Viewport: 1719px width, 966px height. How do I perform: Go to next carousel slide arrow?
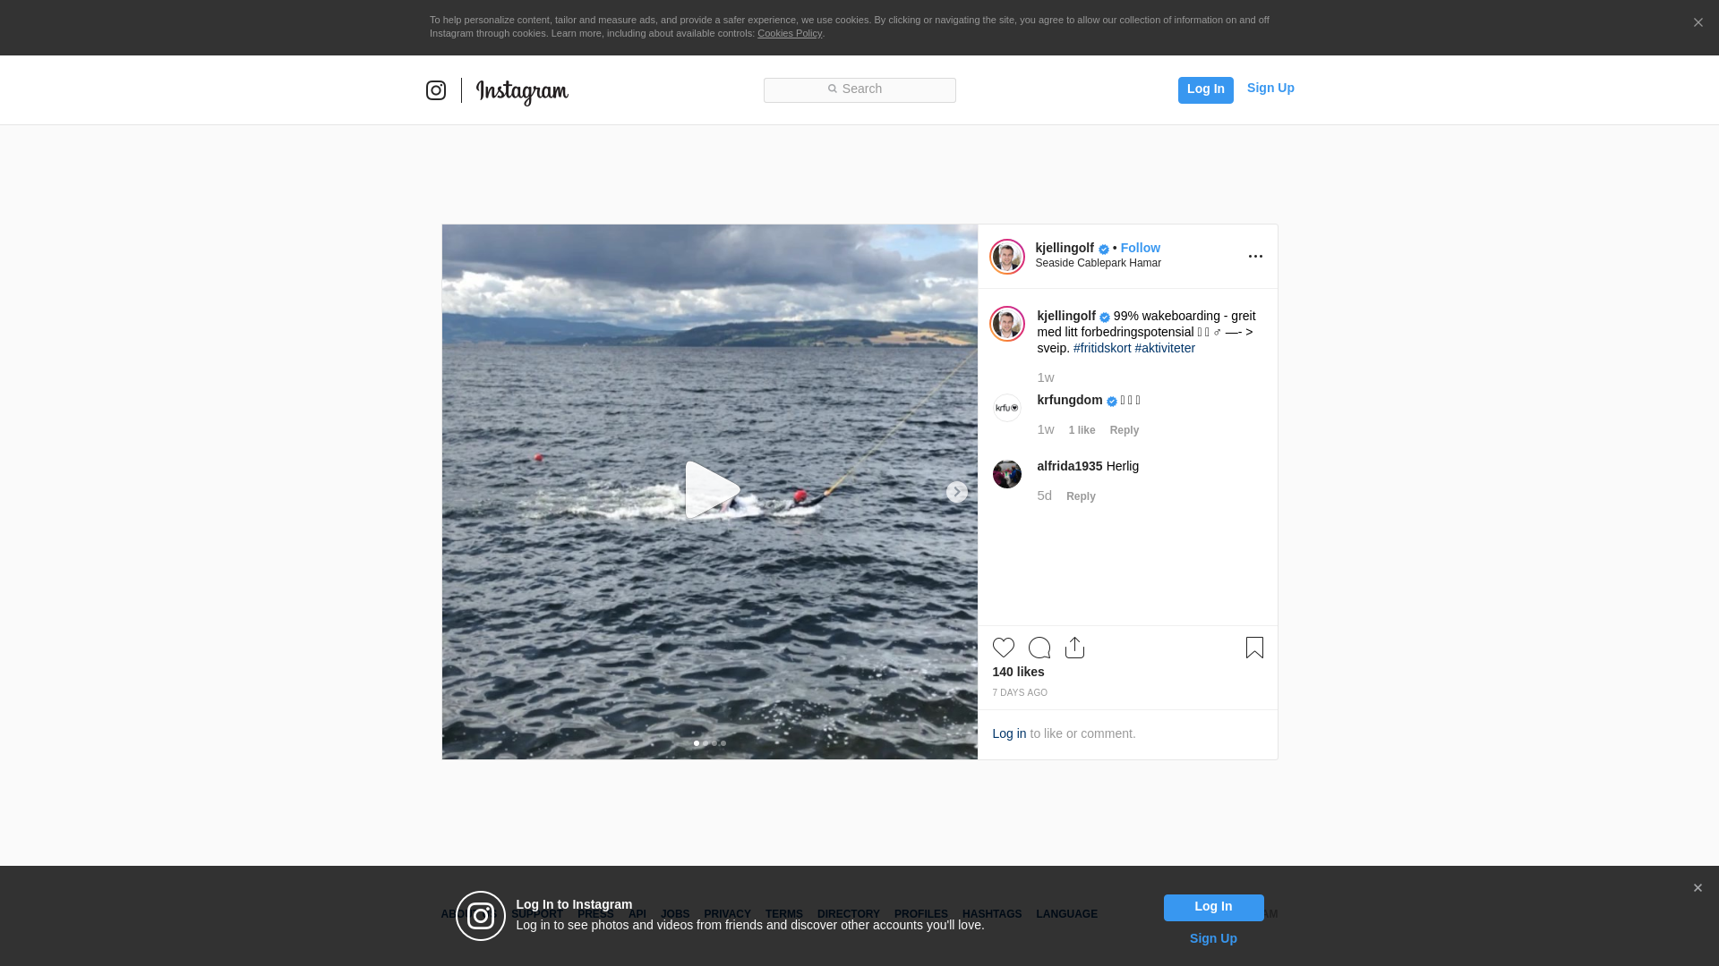(956, 492)
